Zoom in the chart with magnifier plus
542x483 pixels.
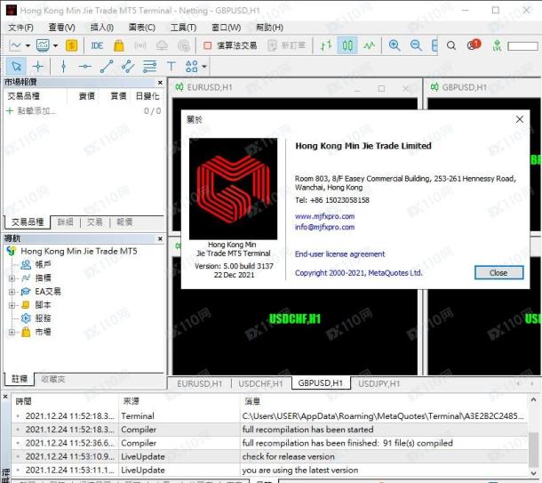(395, 45)
